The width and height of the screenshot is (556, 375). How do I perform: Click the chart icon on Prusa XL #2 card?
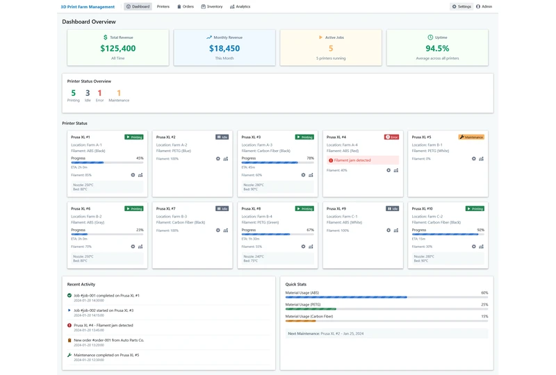coord(225,159)
